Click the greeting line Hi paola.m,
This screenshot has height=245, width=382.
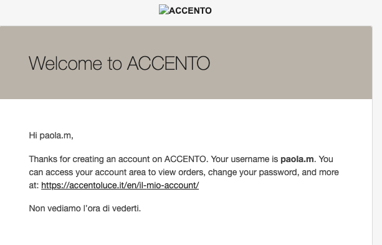(x=51, y=135)
